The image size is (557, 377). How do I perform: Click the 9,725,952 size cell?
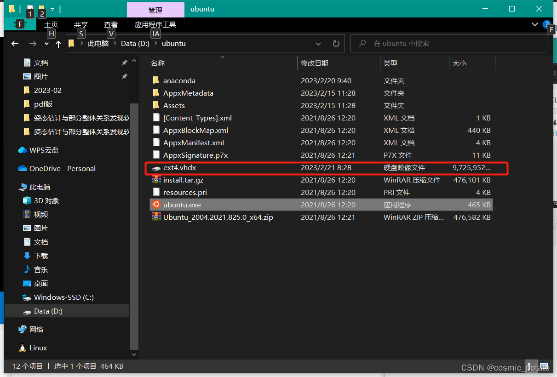471,168
